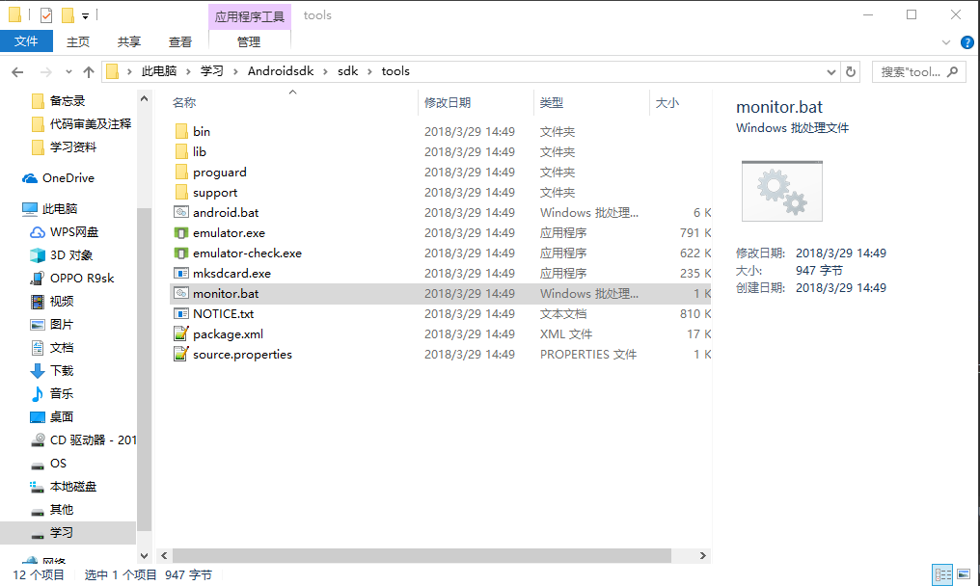
Task: Open the 管理 application tools tab
Action: point(249,41)
